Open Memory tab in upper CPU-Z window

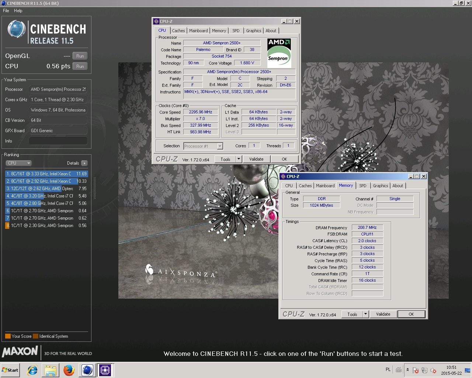coord(219,31)
